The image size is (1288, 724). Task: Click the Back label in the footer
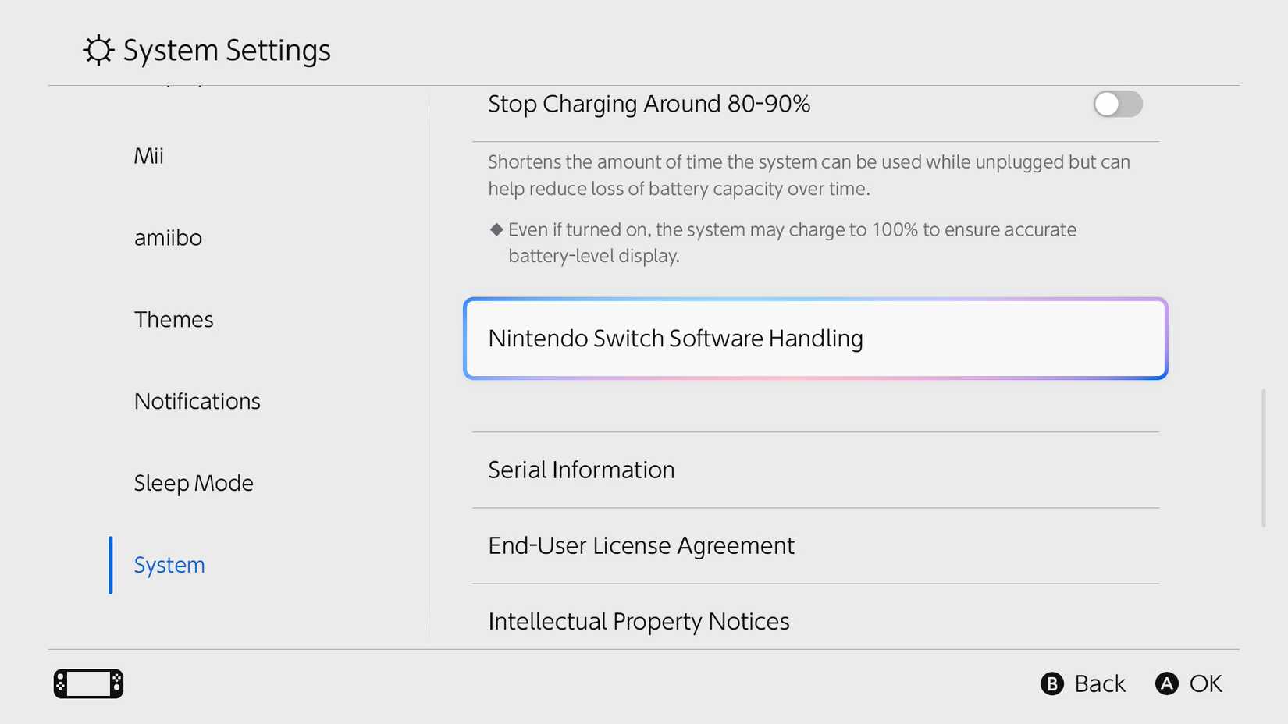point(1100,683)
